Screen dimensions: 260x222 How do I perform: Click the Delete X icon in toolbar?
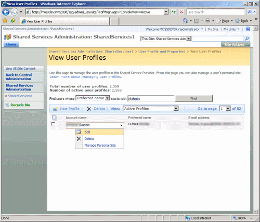[89, 109]
